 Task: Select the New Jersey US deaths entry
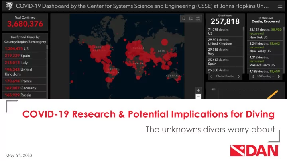pos(265,47)
